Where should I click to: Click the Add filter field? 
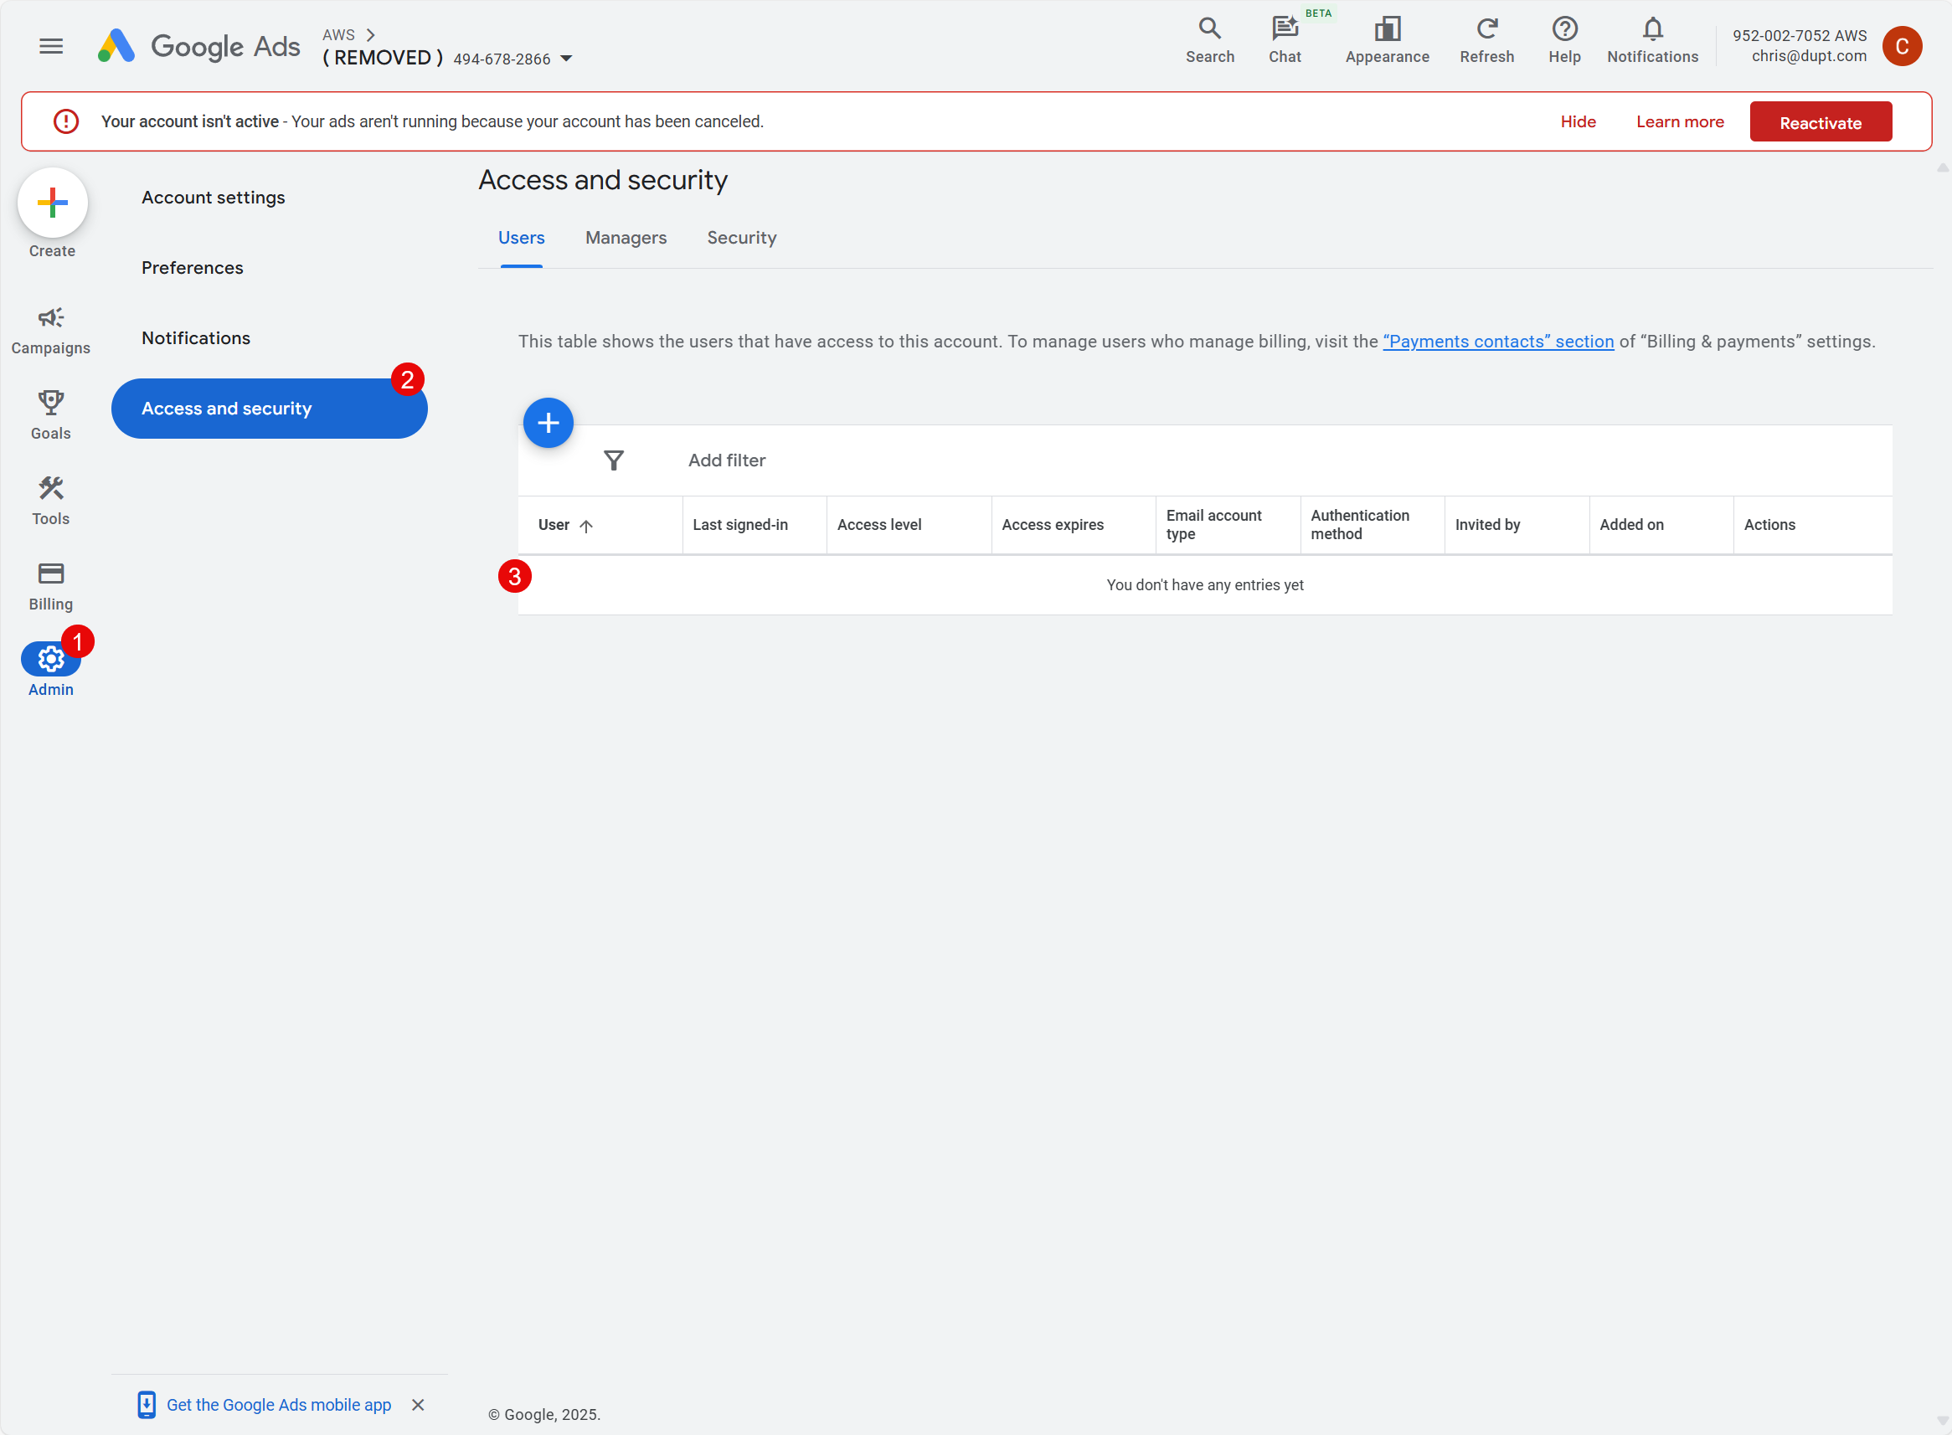727,460
